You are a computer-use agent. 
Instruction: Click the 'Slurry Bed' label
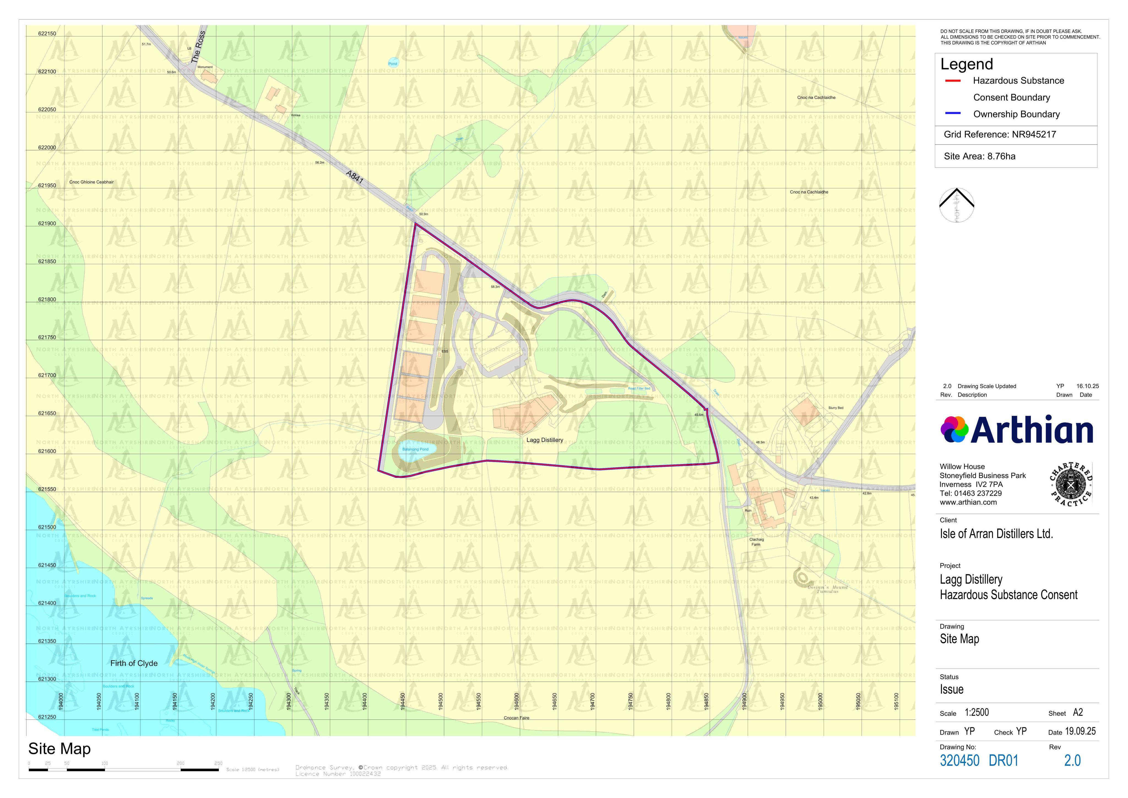836,408
